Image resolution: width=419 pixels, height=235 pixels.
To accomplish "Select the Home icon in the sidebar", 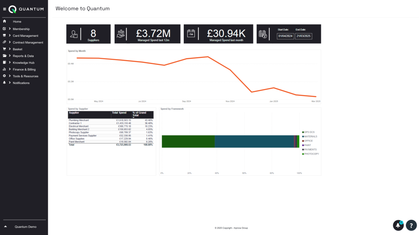I will coord(4,22).
